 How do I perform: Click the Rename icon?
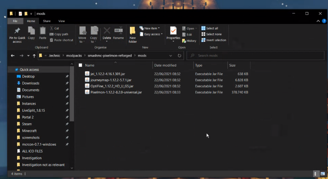point(118,31)
